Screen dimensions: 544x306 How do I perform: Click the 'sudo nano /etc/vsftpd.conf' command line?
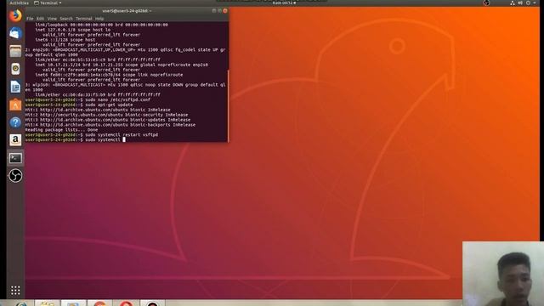(x=88, y=99)
